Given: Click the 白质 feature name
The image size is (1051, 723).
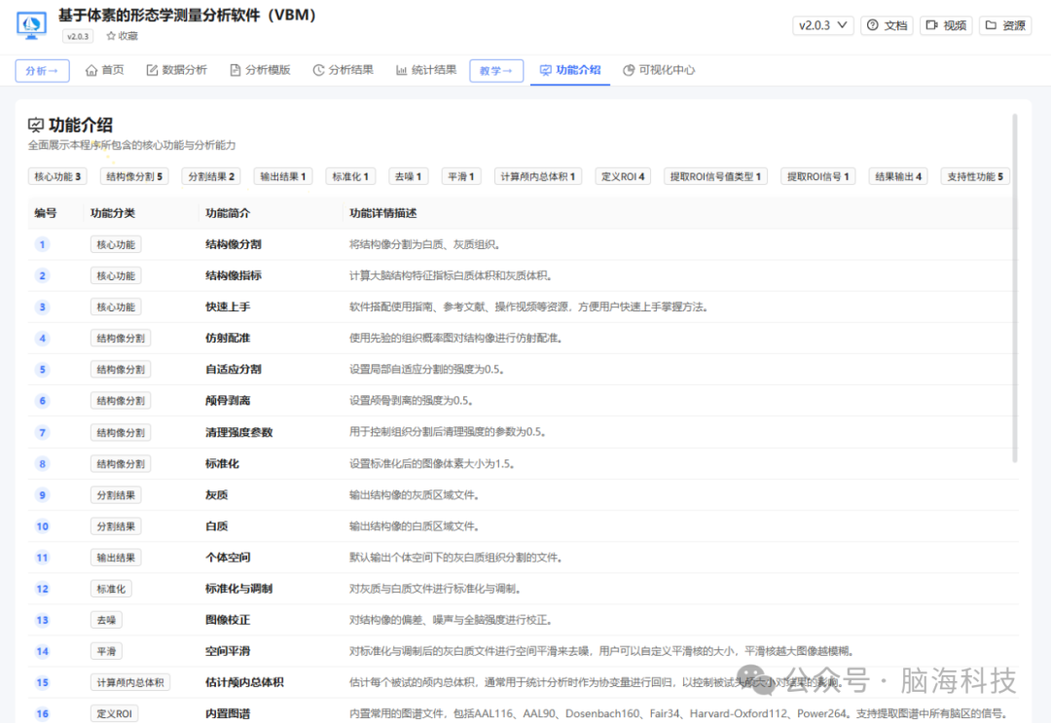Looking at the screenshot, I should (x=216, y=526).
